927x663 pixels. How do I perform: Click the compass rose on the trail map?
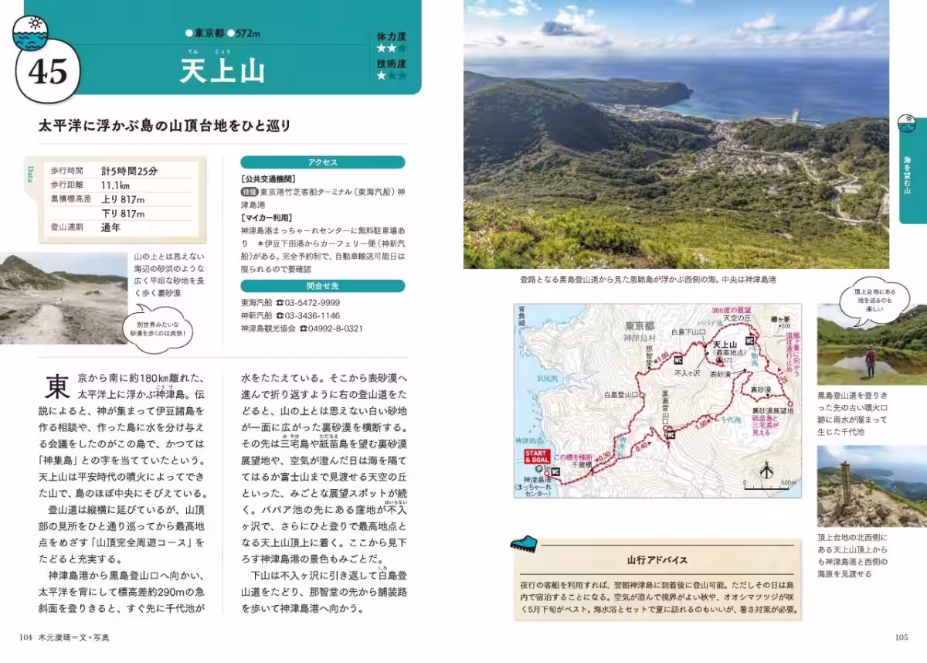pos(766,471)
